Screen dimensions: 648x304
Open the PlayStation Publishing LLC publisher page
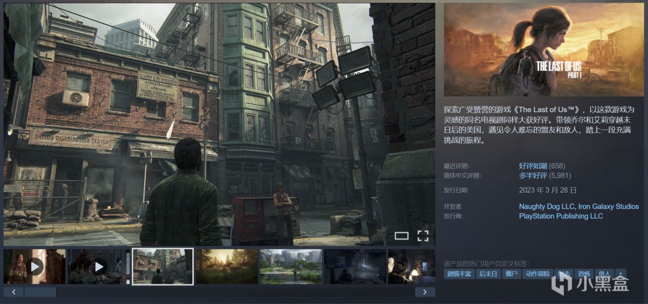click(561, 216)
